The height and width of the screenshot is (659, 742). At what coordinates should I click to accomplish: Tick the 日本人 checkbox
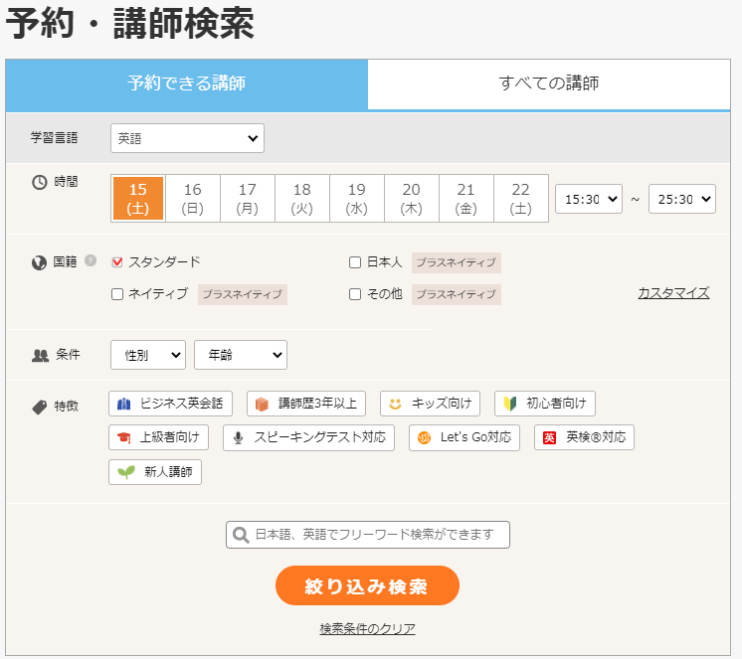point(355,262)
